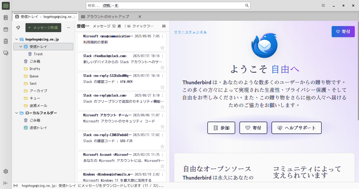This screenshot has width=359, height=189.
Task: Open message list display options icon
Action: tap(164, 26)
